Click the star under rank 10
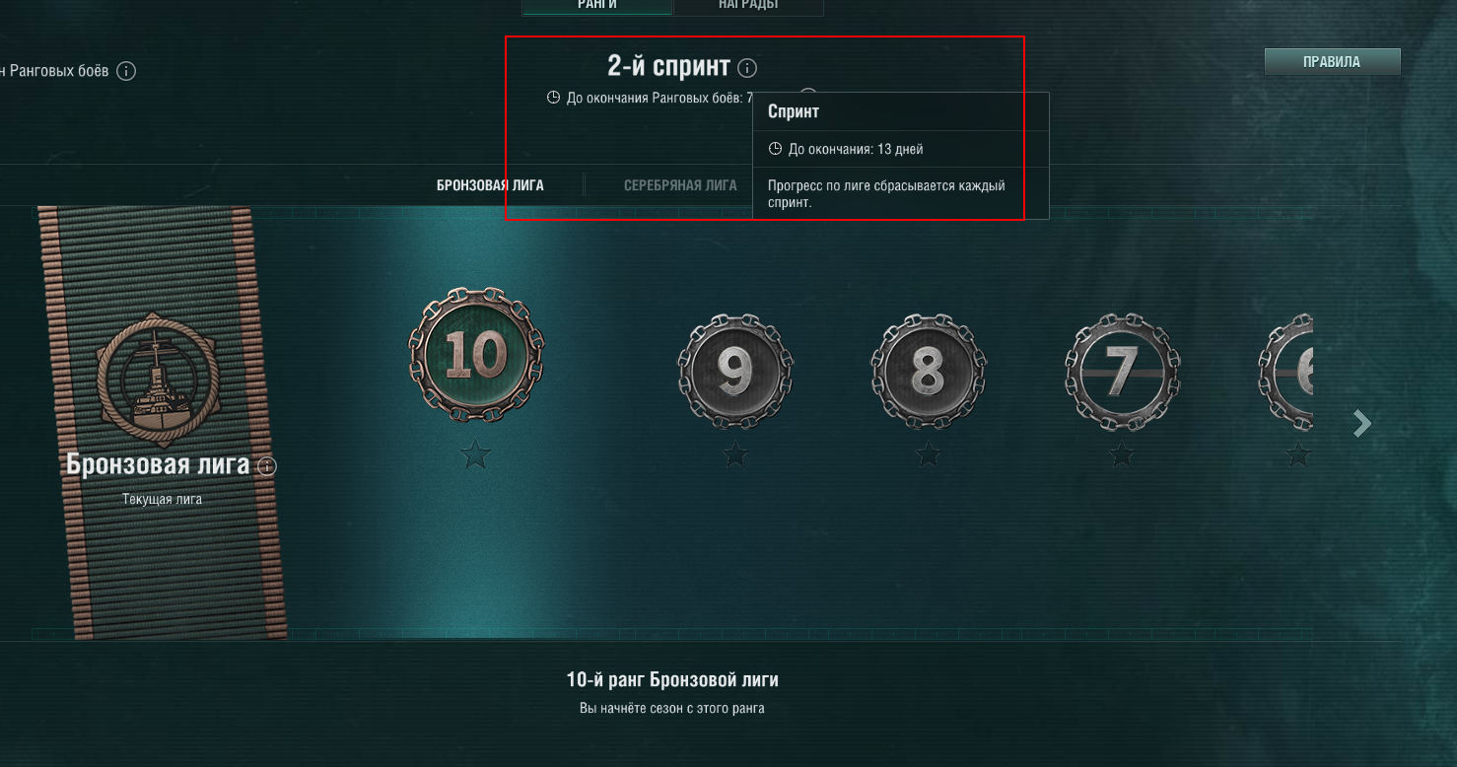Viewport: 1457px width, 767px height. pos(476,454)
